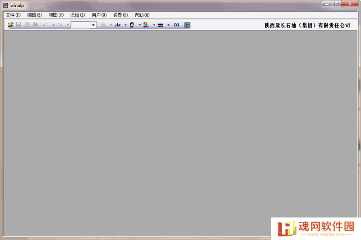Click the zoom magnifier icon

103,25
